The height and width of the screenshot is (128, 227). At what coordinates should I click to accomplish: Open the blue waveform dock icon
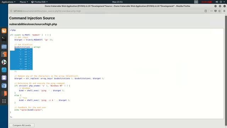(4, 70)
